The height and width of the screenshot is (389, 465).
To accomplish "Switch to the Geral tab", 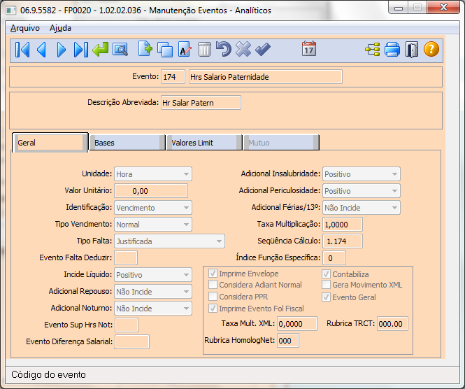I will click(x=50, y=143).
